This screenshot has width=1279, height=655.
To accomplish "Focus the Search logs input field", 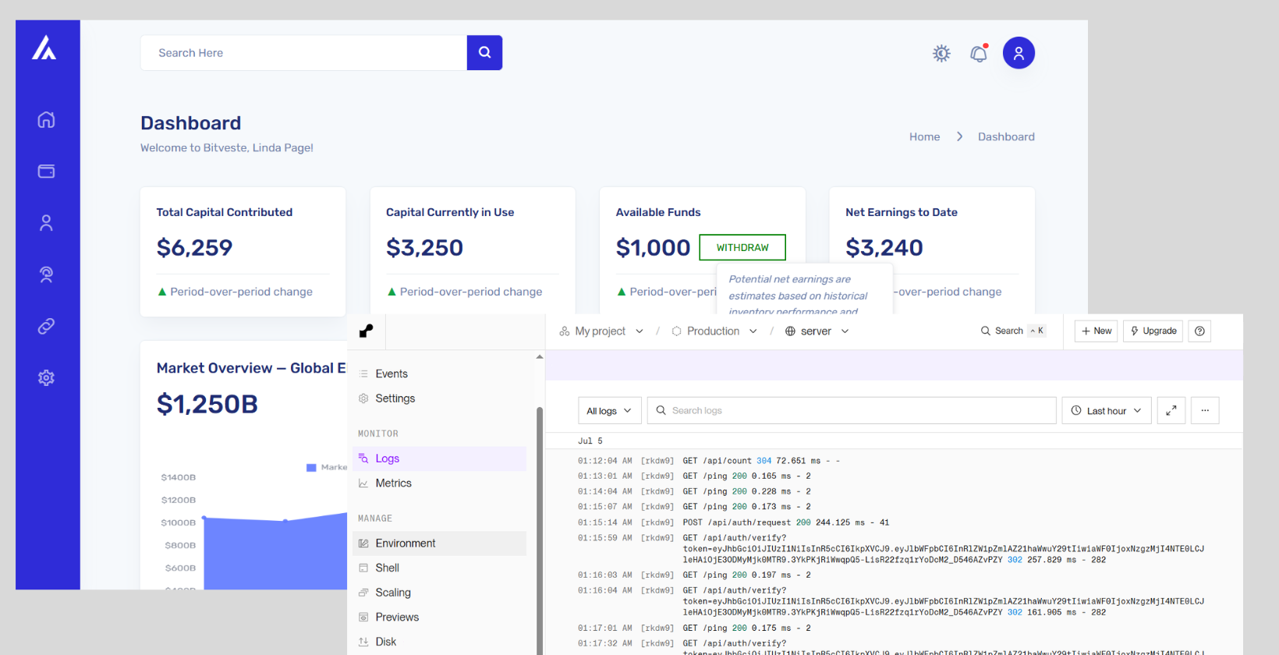I will point(852,410).
